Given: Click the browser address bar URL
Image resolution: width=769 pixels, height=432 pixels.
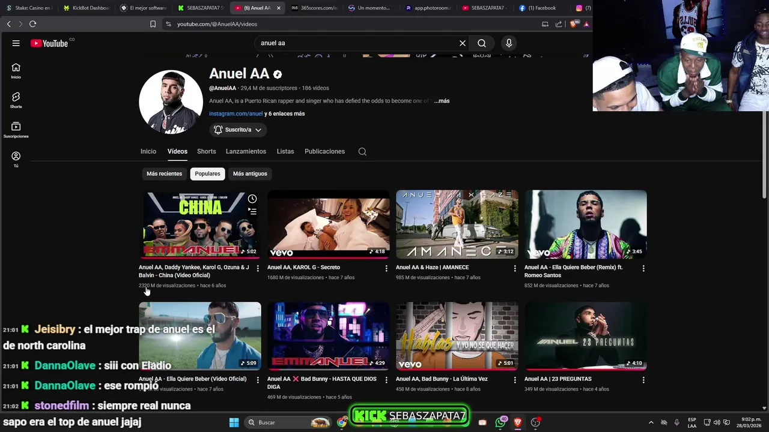Looking at the screenshot, I should (x=217, y=24).
